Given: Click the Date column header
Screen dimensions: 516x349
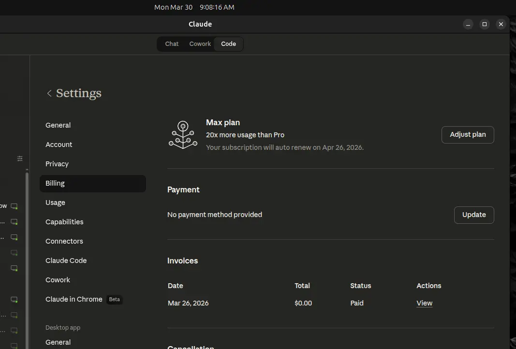Looking at the screenshot, I should (x=176, y=286).
